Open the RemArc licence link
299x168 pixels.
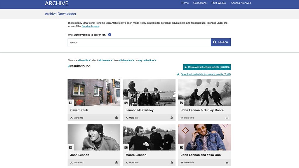pos(91,26)
